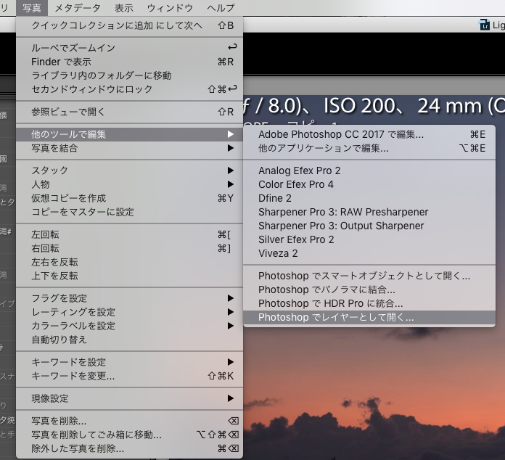Open Analog Efex Pro 2
Image resolution: width=505 pixels, height=460 pixels.
[369, 171]
